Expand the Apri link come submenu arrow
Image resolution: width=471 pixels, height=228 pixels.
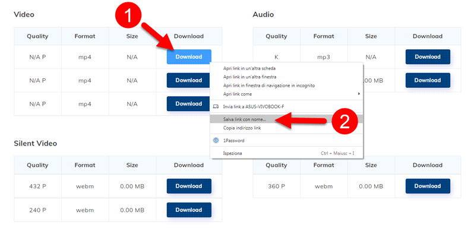[x=359, y=94]
